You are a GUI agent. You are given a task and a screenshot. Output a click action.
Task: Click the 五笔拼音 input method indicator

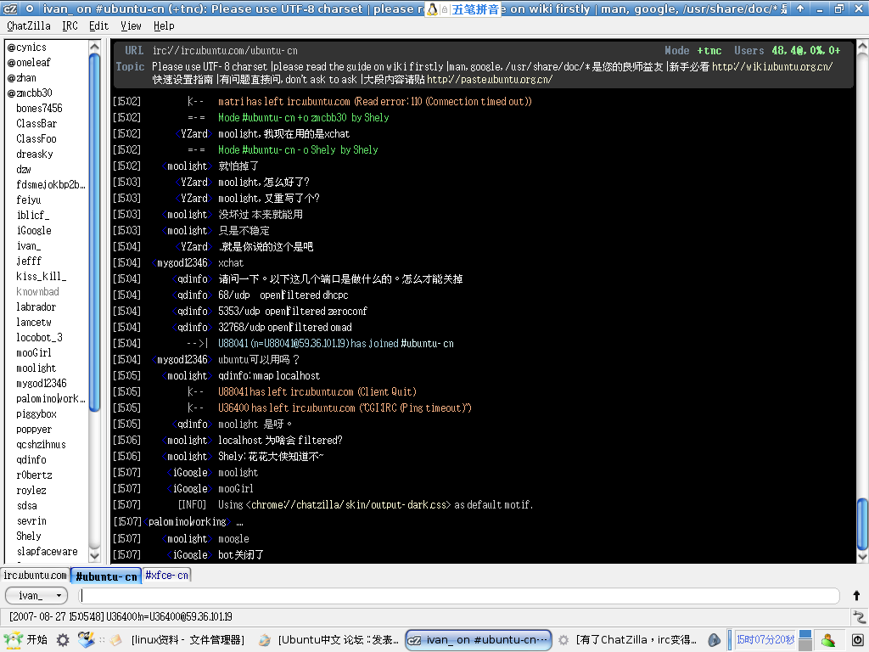(475, 8)
